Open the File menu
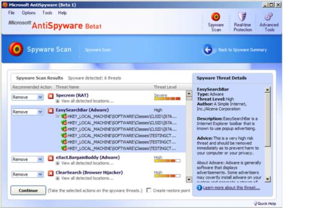The image size is (311, 208). (x=11, y=13)
